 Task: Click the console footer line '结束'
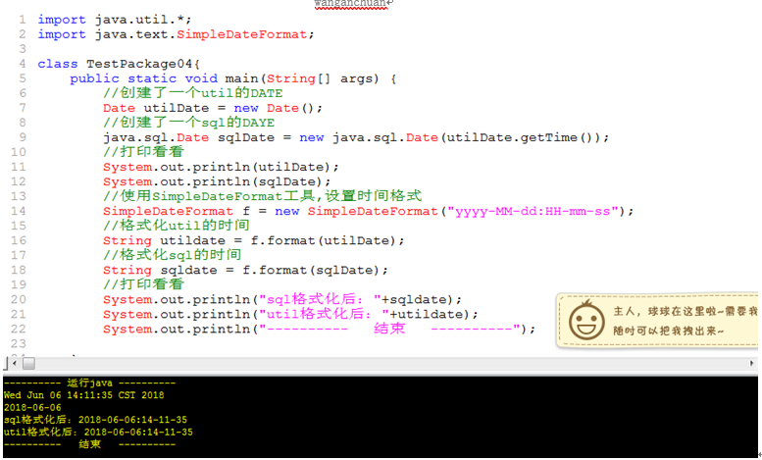tap(90, 444)
